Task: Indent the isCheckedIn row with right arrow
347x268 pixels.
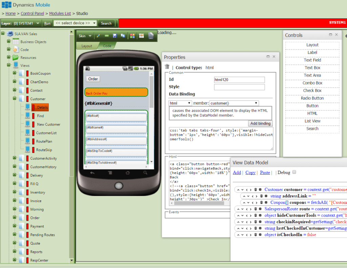Action: (x=251, y=235)
